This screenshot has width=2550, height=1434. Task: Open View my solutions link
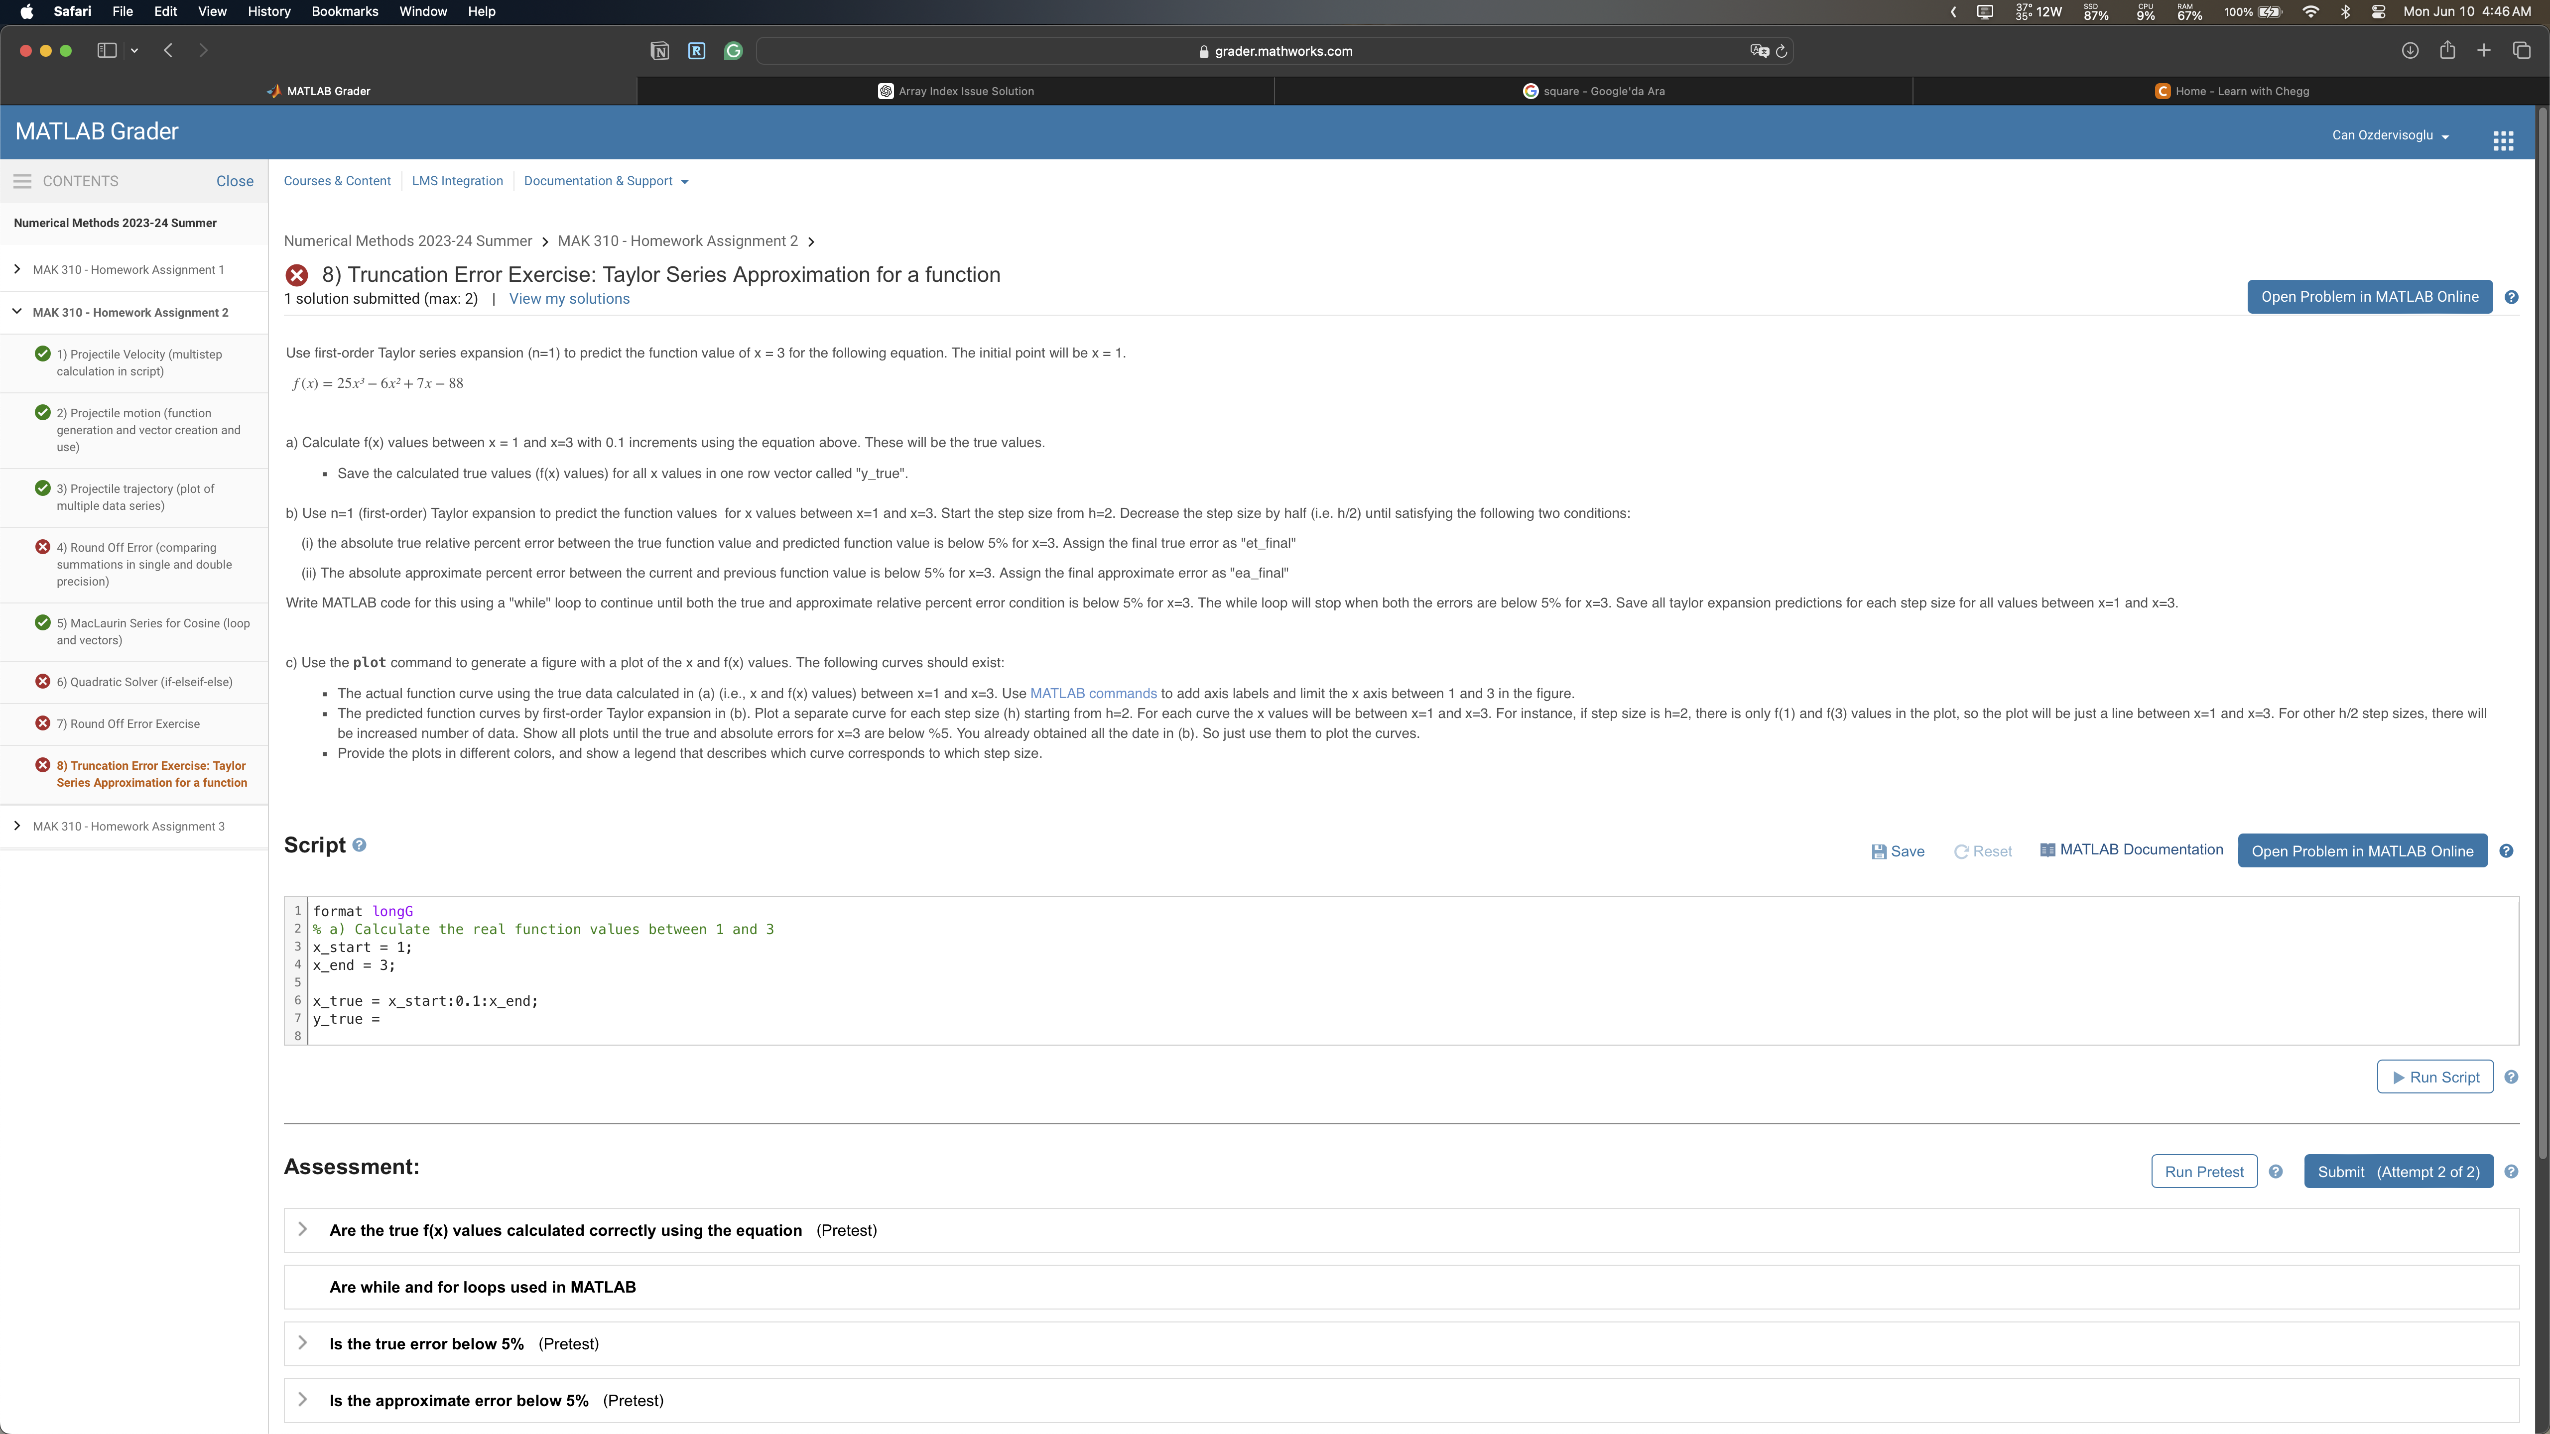point(569,299)
